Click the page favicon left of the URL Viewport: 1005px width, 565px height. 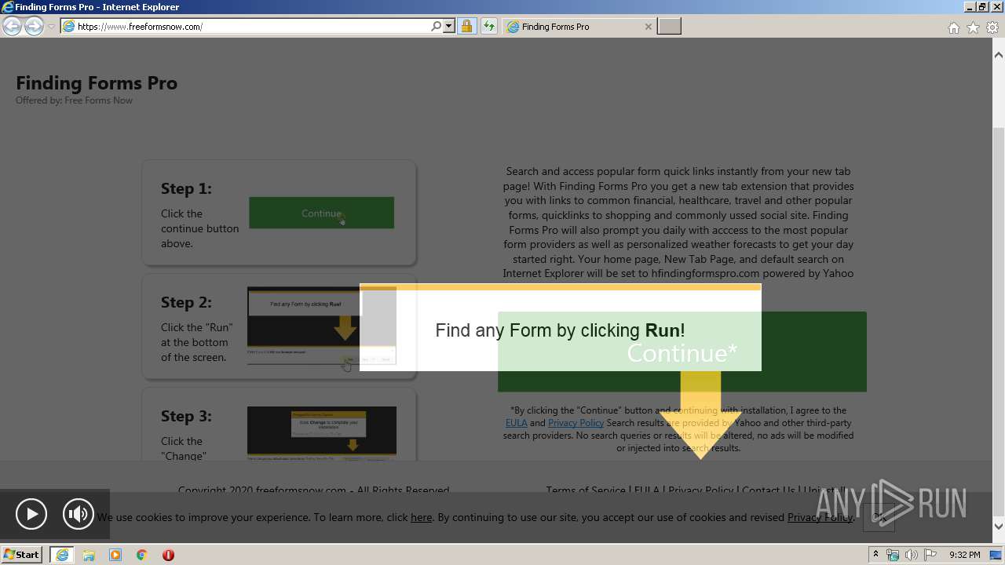coord(68,27)
